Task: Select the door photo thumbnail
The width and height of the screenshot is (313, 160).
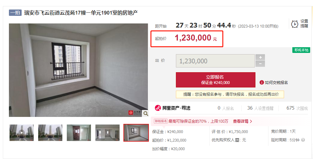Action: click(x=79, y=132)
